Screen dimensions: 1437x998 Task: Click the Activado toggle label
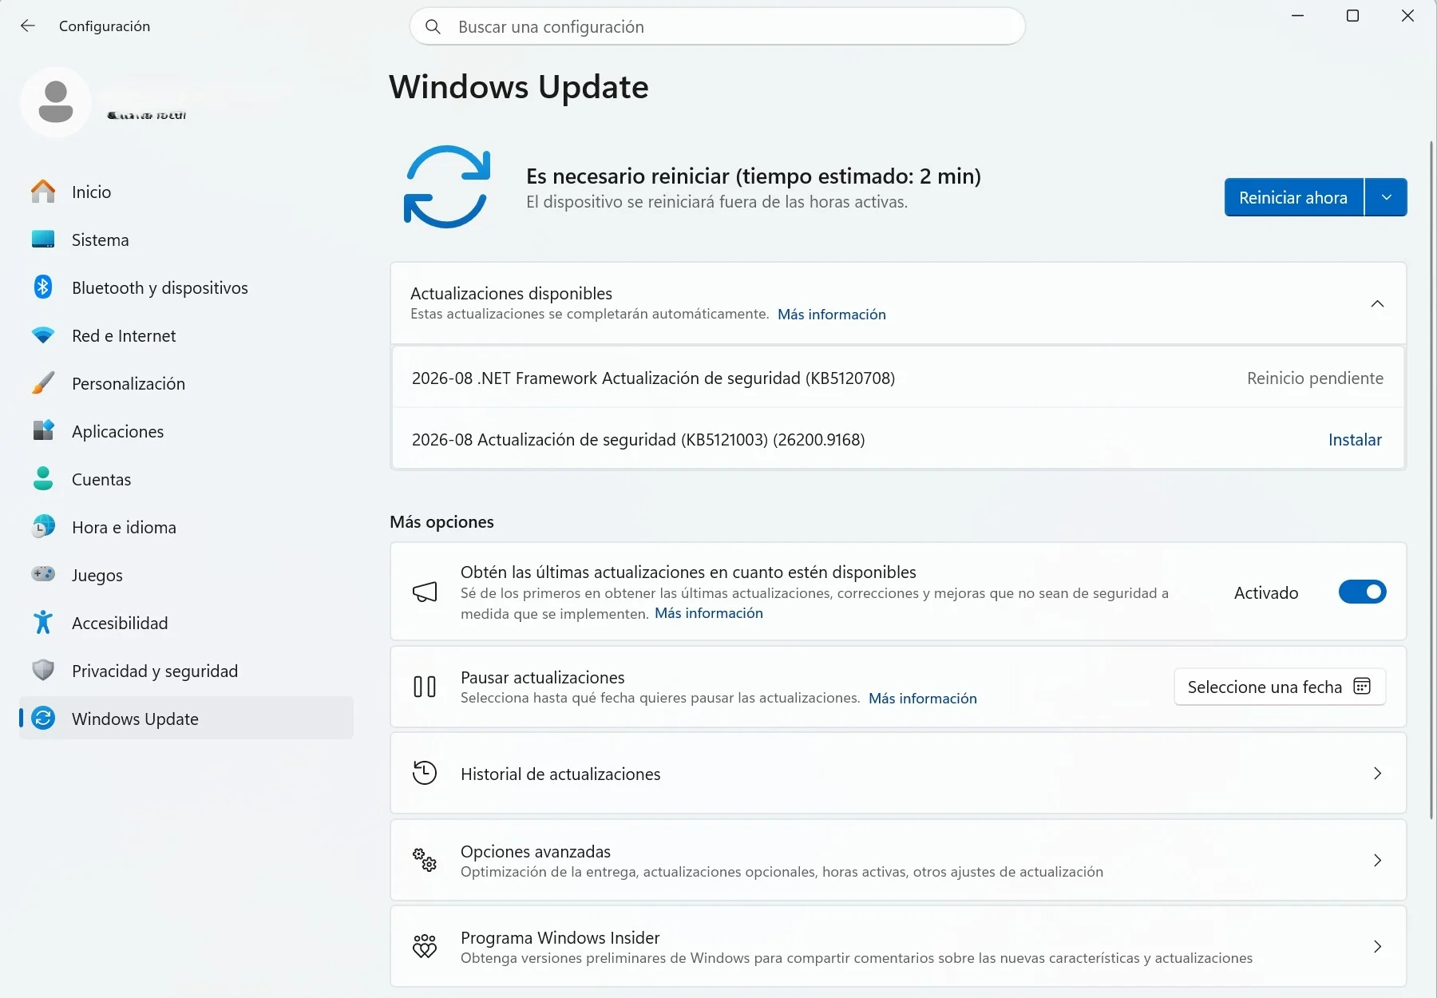click(x=1266, y=592)
